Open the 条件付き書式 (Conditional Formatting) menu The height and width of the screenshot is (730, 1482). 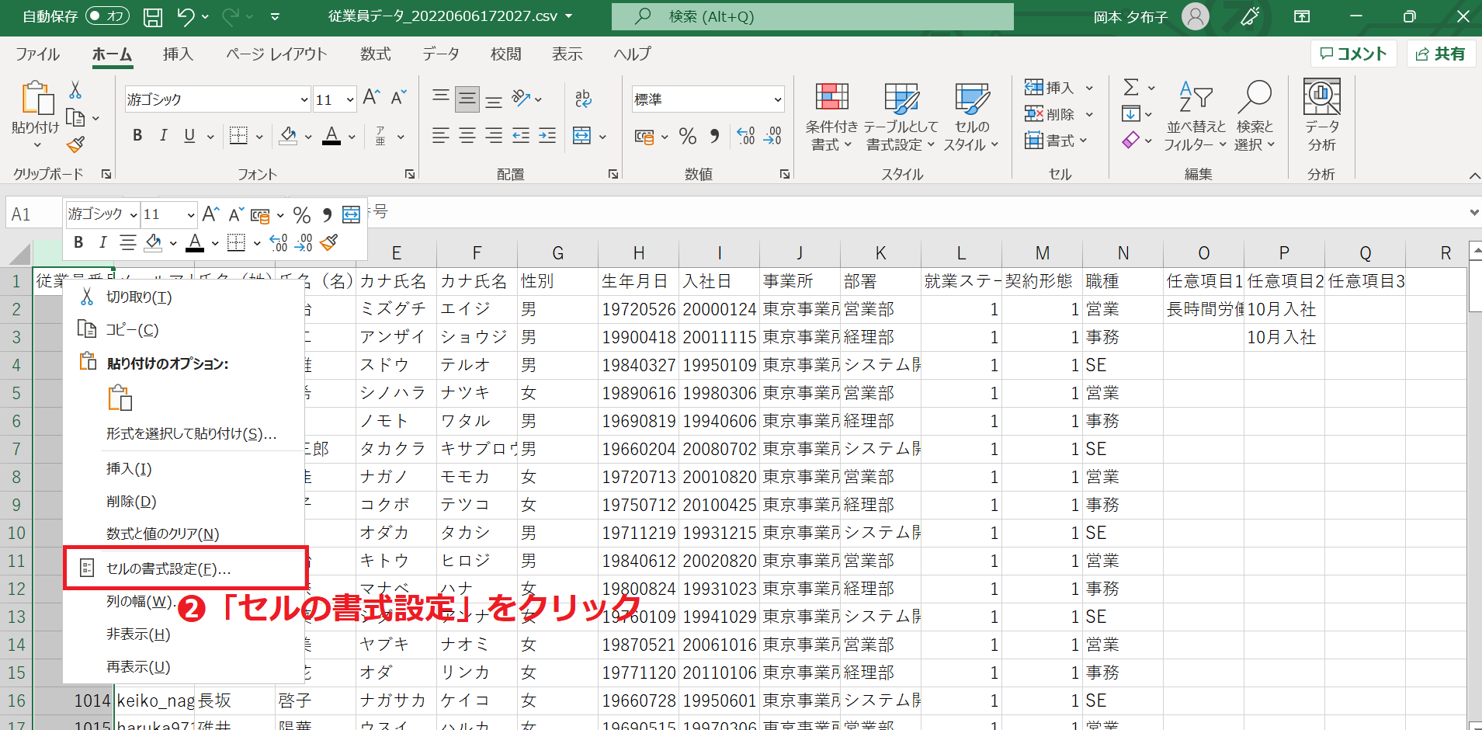tap(831, 116)
